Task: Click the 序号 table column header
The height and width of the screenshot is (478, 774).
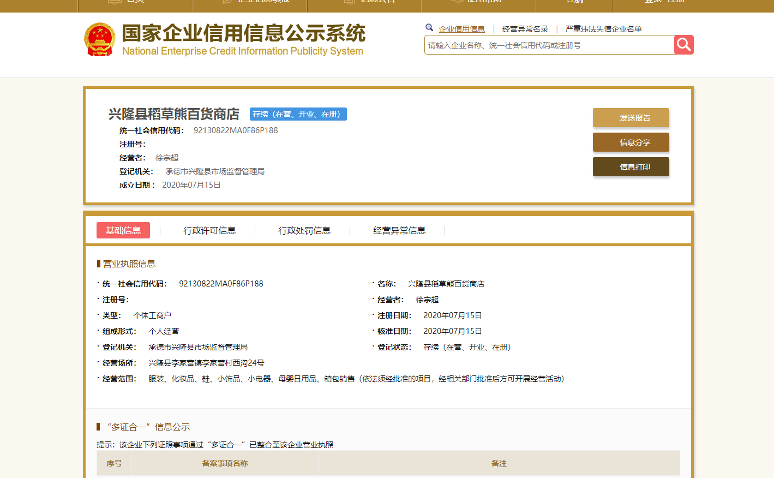Action: pos(114,463)
